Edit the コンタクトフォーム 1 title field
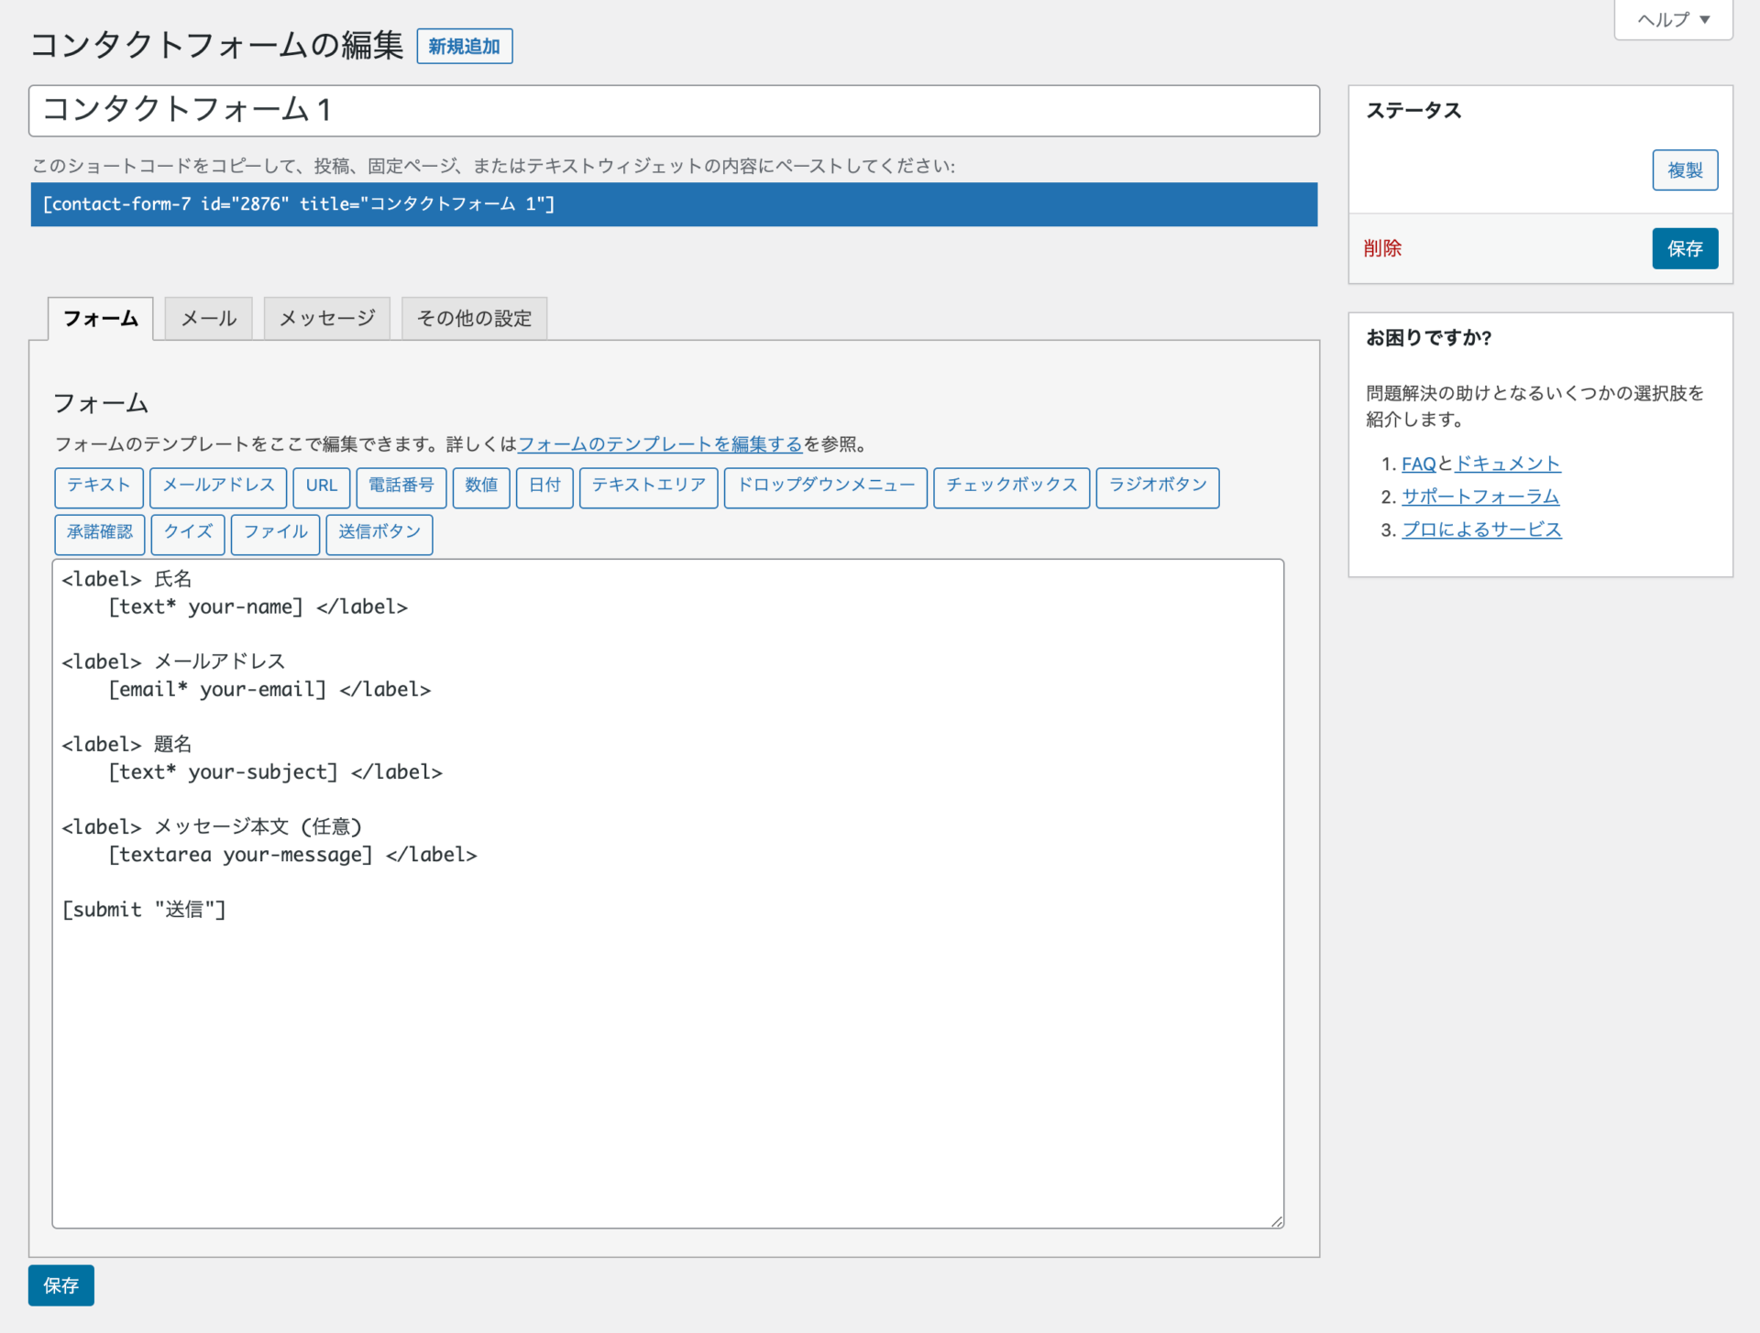 click(674, 111)
